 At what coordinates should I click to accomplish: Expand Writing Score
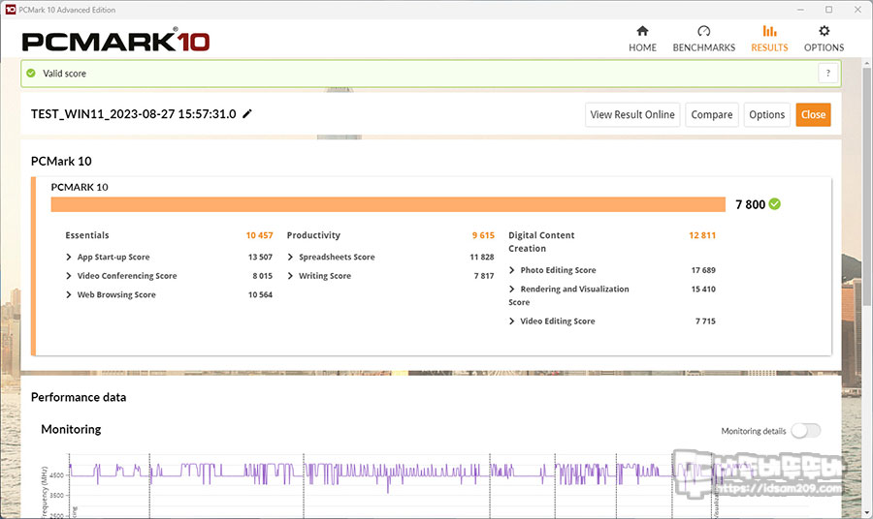click(x=290, y=276)
